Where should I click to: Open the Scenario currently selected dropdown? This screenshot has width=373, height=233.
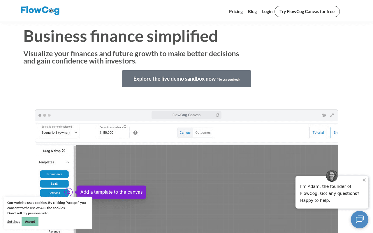coord(59,133)
